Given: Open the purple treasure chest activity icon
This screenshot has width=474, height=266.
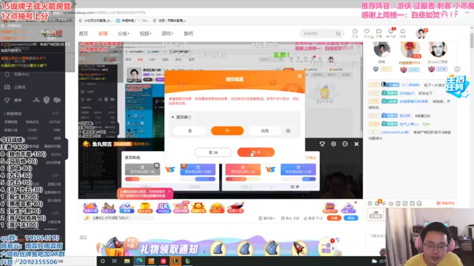Looking at the screenshot, I should coord(330,208).
